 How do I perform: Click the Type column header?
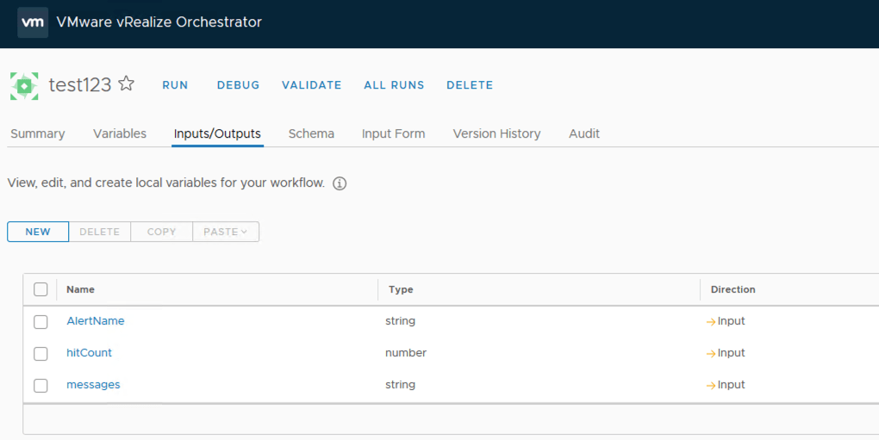[x=401, y=289]
